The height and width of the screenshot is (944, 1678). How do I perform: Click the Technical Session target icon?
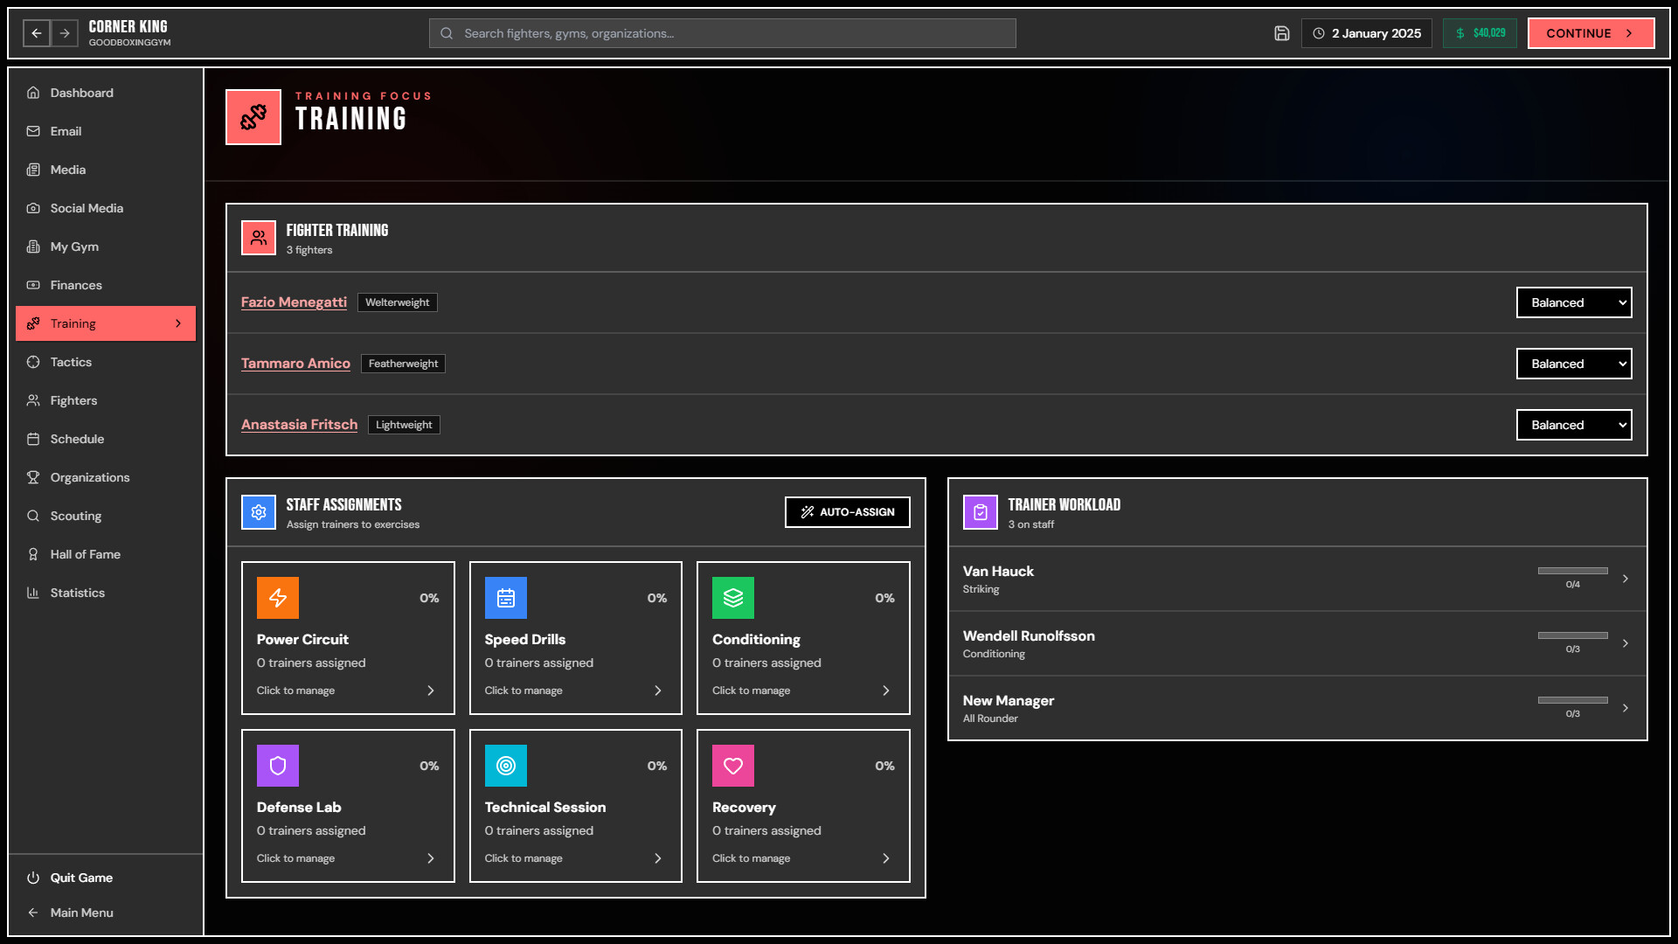506,766
